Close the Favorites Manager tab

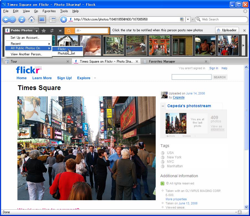point(206,61)
